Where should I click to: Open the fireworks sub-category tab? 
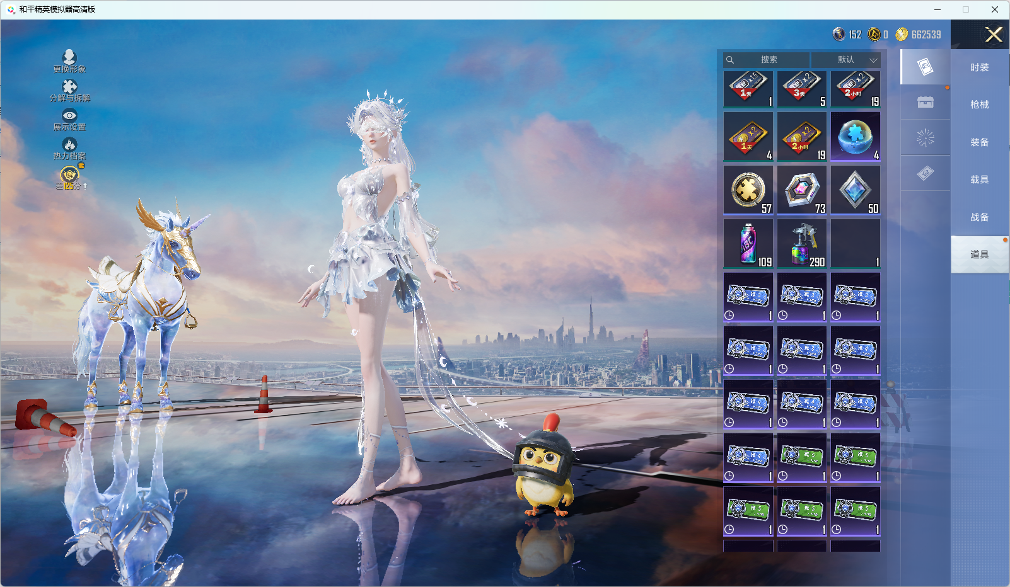tap(925, 137)
